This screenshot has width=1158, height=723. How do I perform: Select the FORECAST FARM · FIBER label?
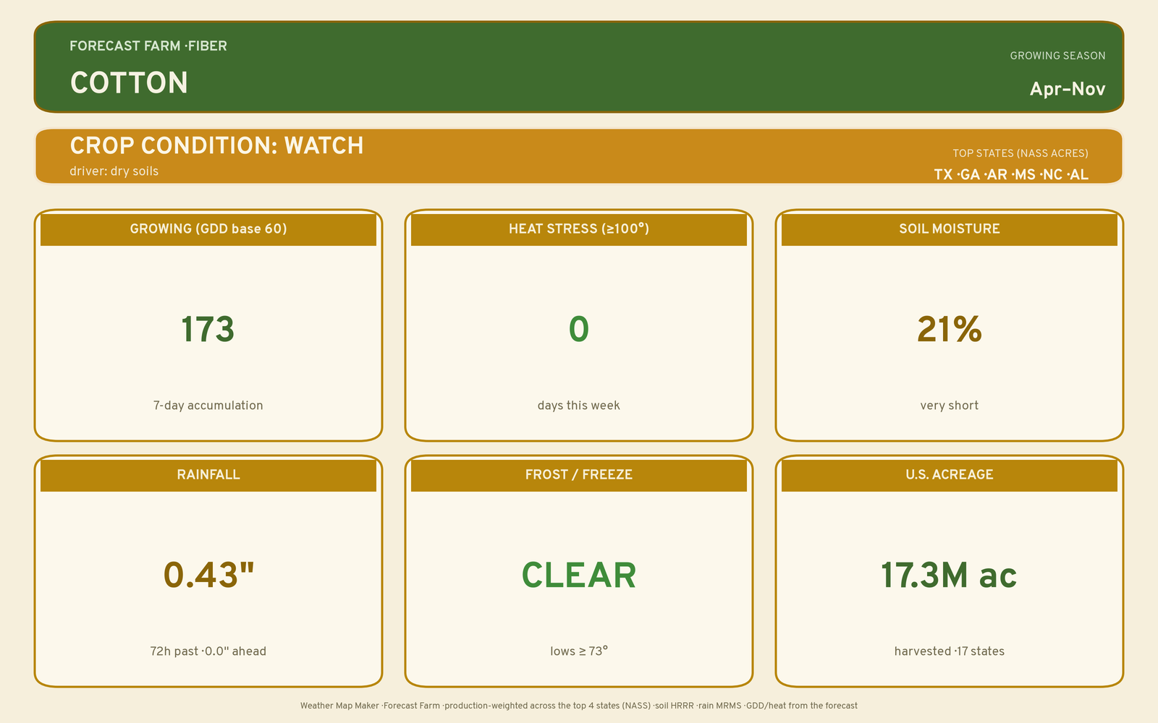click(148, 46)
